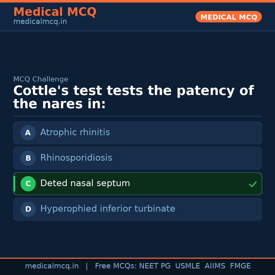Image resolution: width=275 pixels, height=275 pixels.
Task: Click the Free MCQs footer text
Action: pos(116,266)
